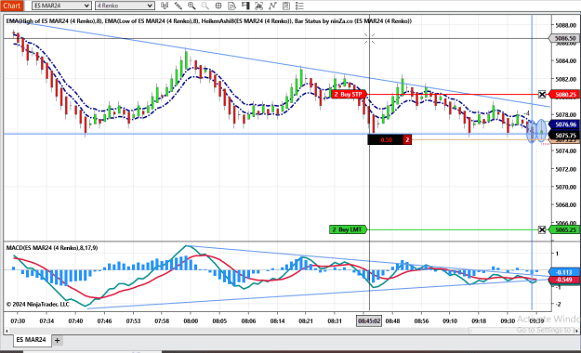Click the 5070.00 price axis label
The width and height of the screenshot is (581, 353).
click(566, 187)
